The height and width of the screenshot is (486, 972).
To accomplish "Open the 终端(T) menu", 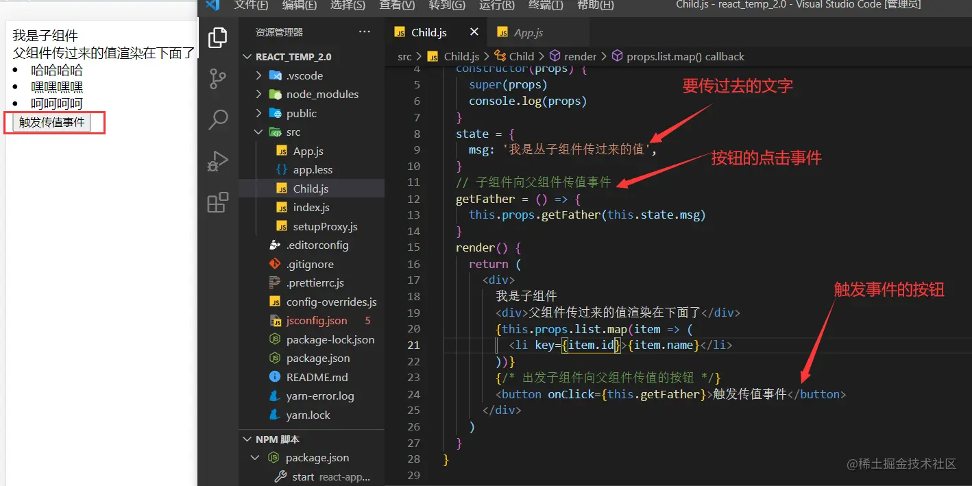I will click(x=546, y=5).
